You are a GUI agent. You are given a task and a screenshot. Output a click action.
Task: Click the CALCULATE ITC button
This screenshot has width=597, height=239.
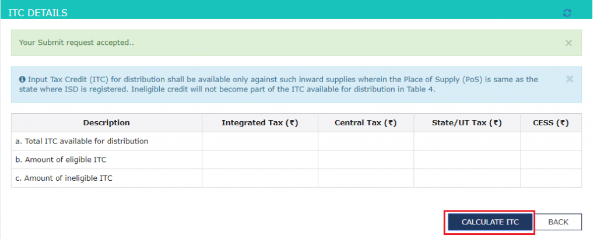point(490,222)
